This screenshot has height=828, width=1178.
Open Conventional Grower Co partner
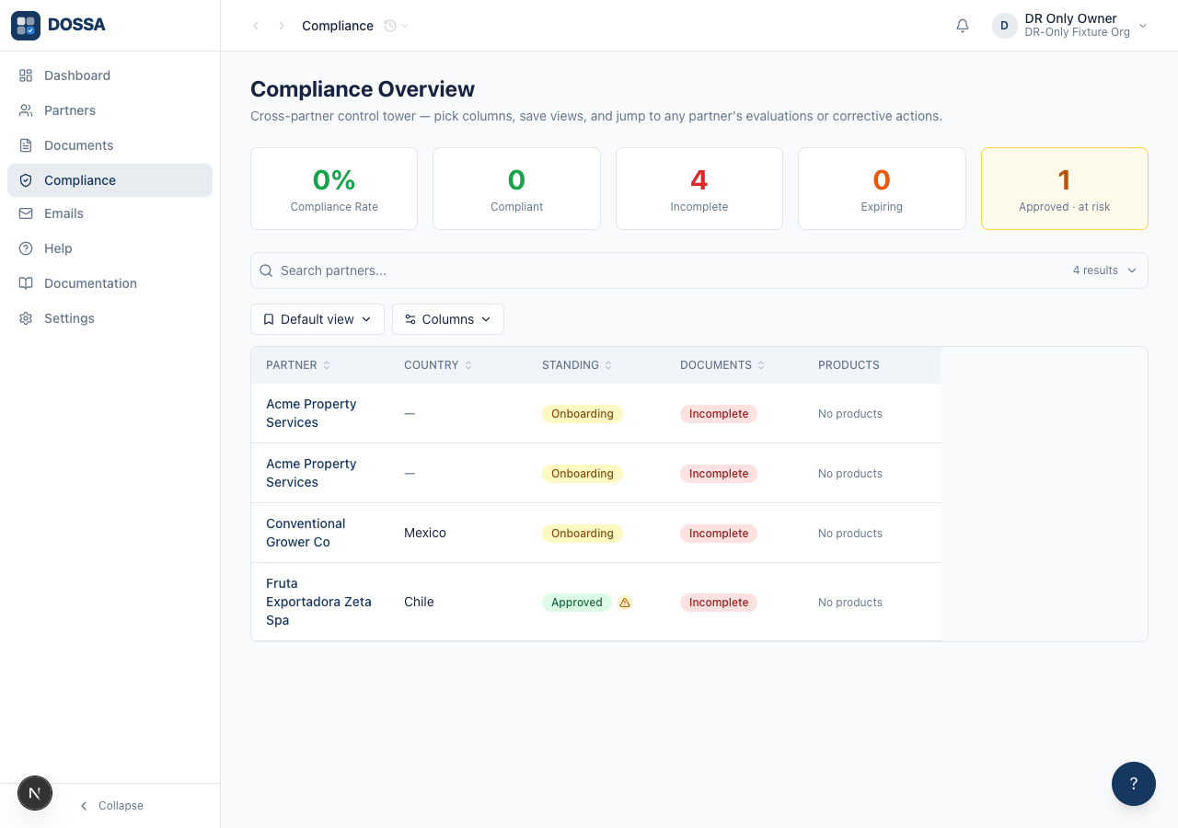306,533
